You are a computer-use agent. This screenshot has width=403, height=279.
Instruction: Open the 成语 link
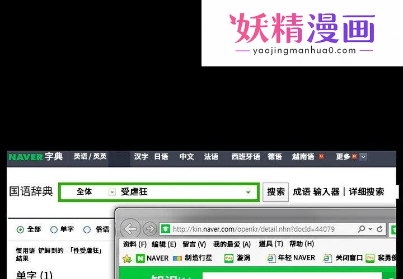click(x=302, y=192)
